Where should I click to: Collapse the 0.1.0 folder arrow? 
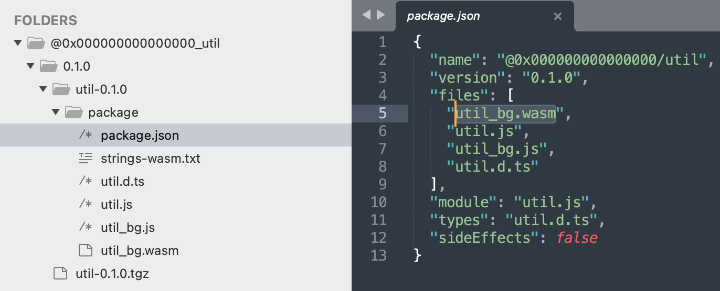[x=31, y=66]
